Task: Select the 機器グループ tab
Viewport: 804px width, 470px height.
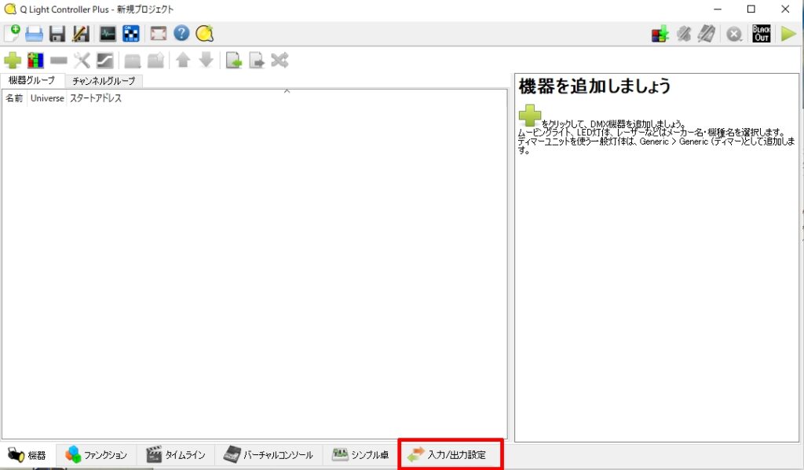Action: pyautogui.click(x=31, y=80)
